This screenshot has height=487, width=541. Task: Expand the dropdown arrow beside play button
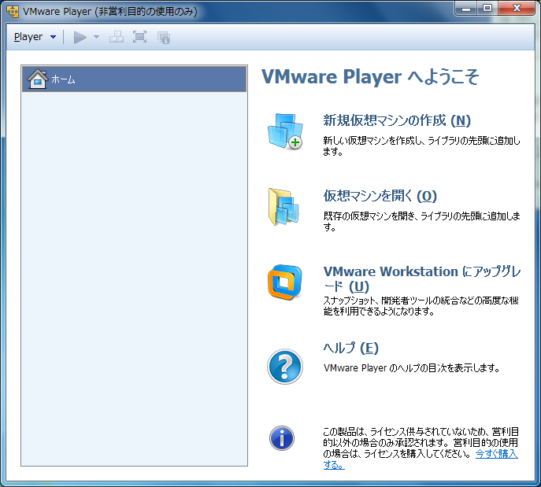(x=96, y=37)
